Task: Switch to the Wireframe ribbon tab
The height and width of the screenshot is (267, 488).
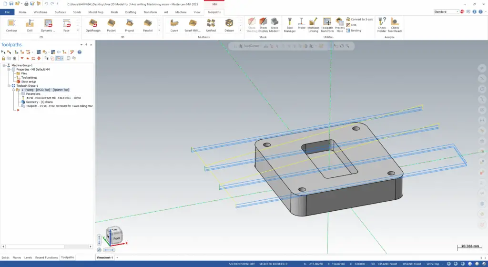Action: (x=41, y=12)
